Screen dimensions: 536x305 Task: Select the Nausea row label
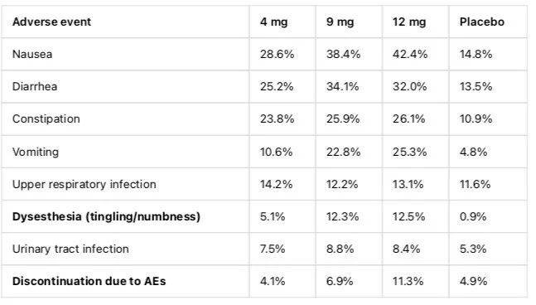point(32,54)
